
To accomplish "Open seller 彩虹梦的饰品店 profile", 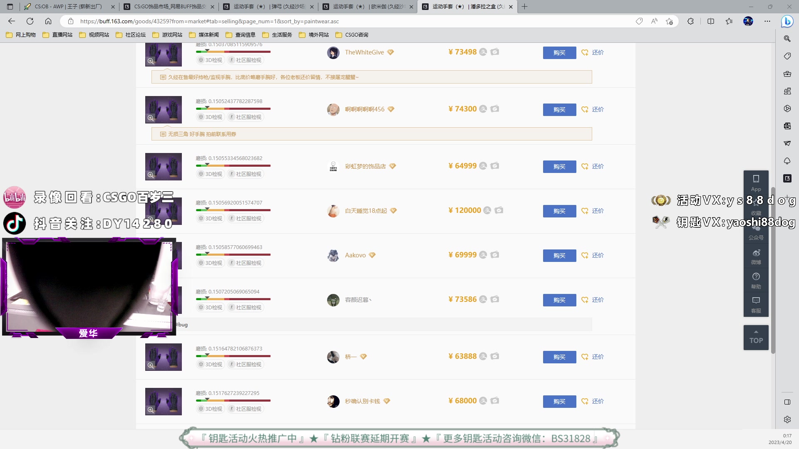I will (x=365, y=166).
